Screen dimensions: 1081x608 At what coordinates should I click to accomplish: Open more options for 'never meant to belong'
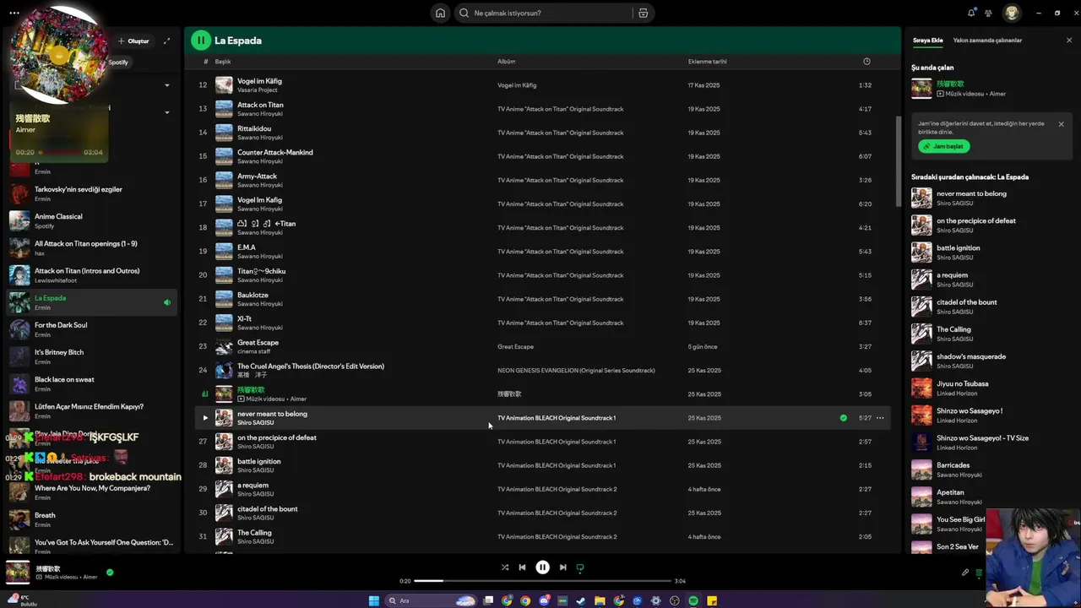pyautogui.click(x=880, y=418)
